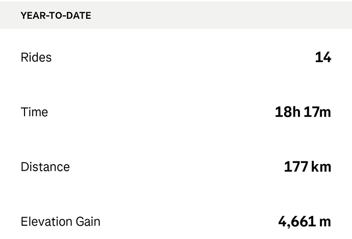Click the number 4,661 in Elevation row
Image resolution: width=352 pixels, height=239 pixels.
point(297,222)
